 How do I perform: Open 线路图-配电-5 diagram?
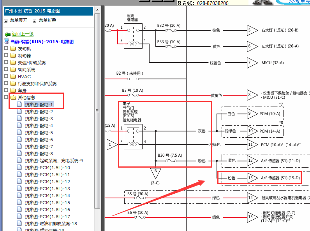39,133
